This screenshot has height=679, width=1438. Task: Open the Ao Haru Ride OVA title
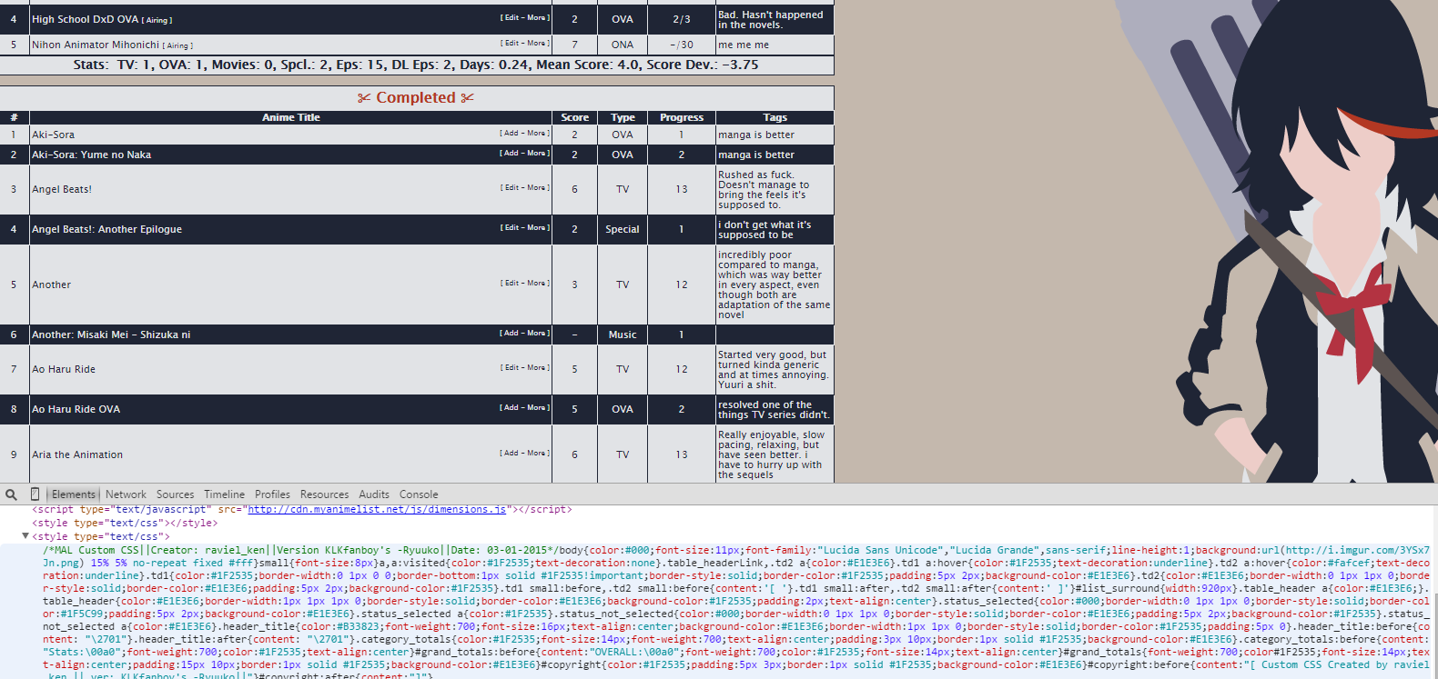tap(76, 409)
